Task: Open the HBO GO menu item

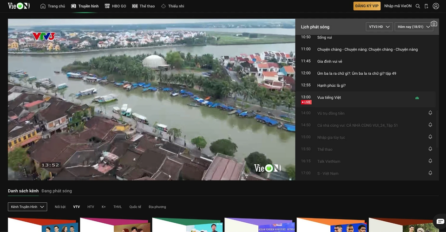Action: (x=115, y=6)
